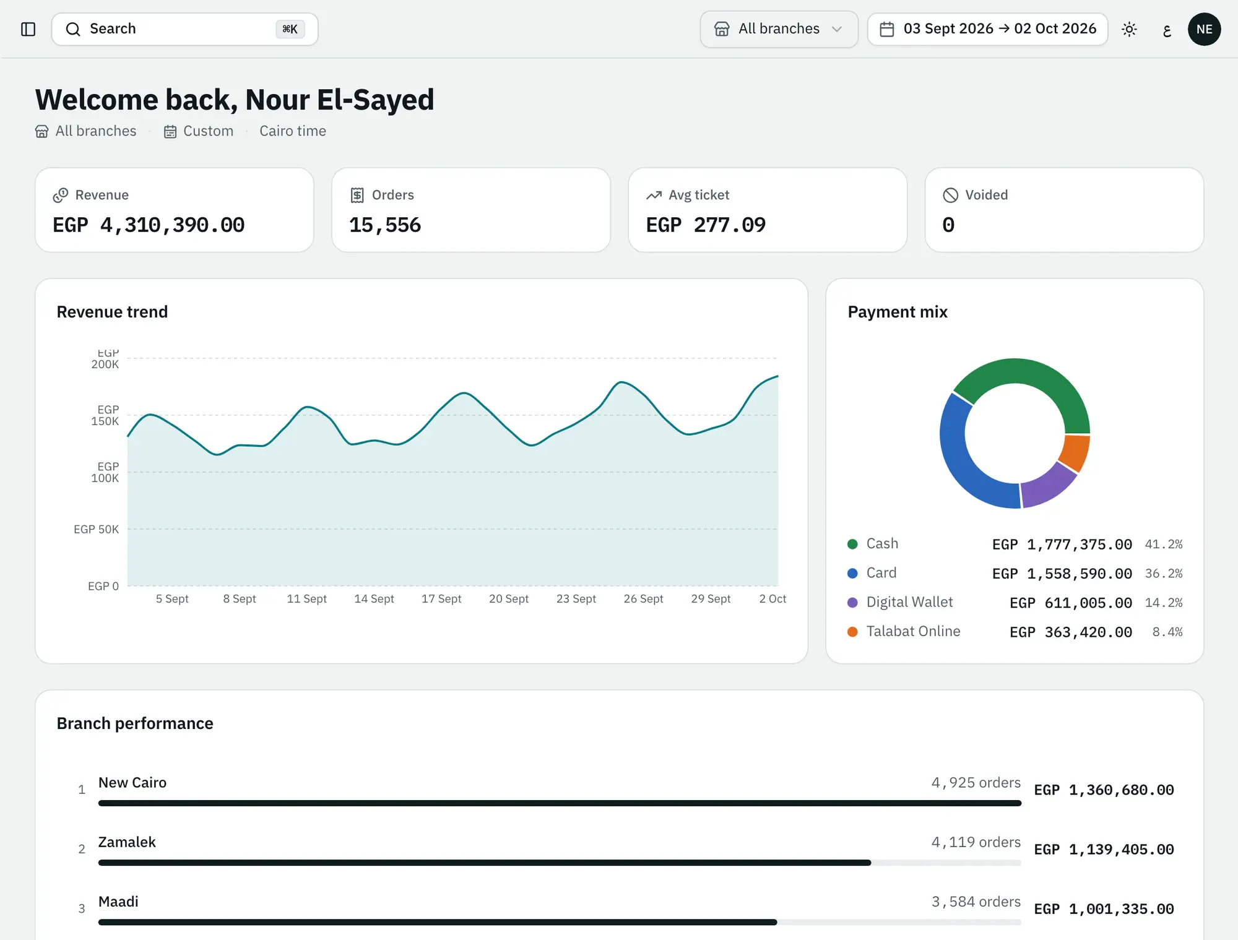
Task: Click the New Cairo branch progress bar
Action: [x=560, y=803]
